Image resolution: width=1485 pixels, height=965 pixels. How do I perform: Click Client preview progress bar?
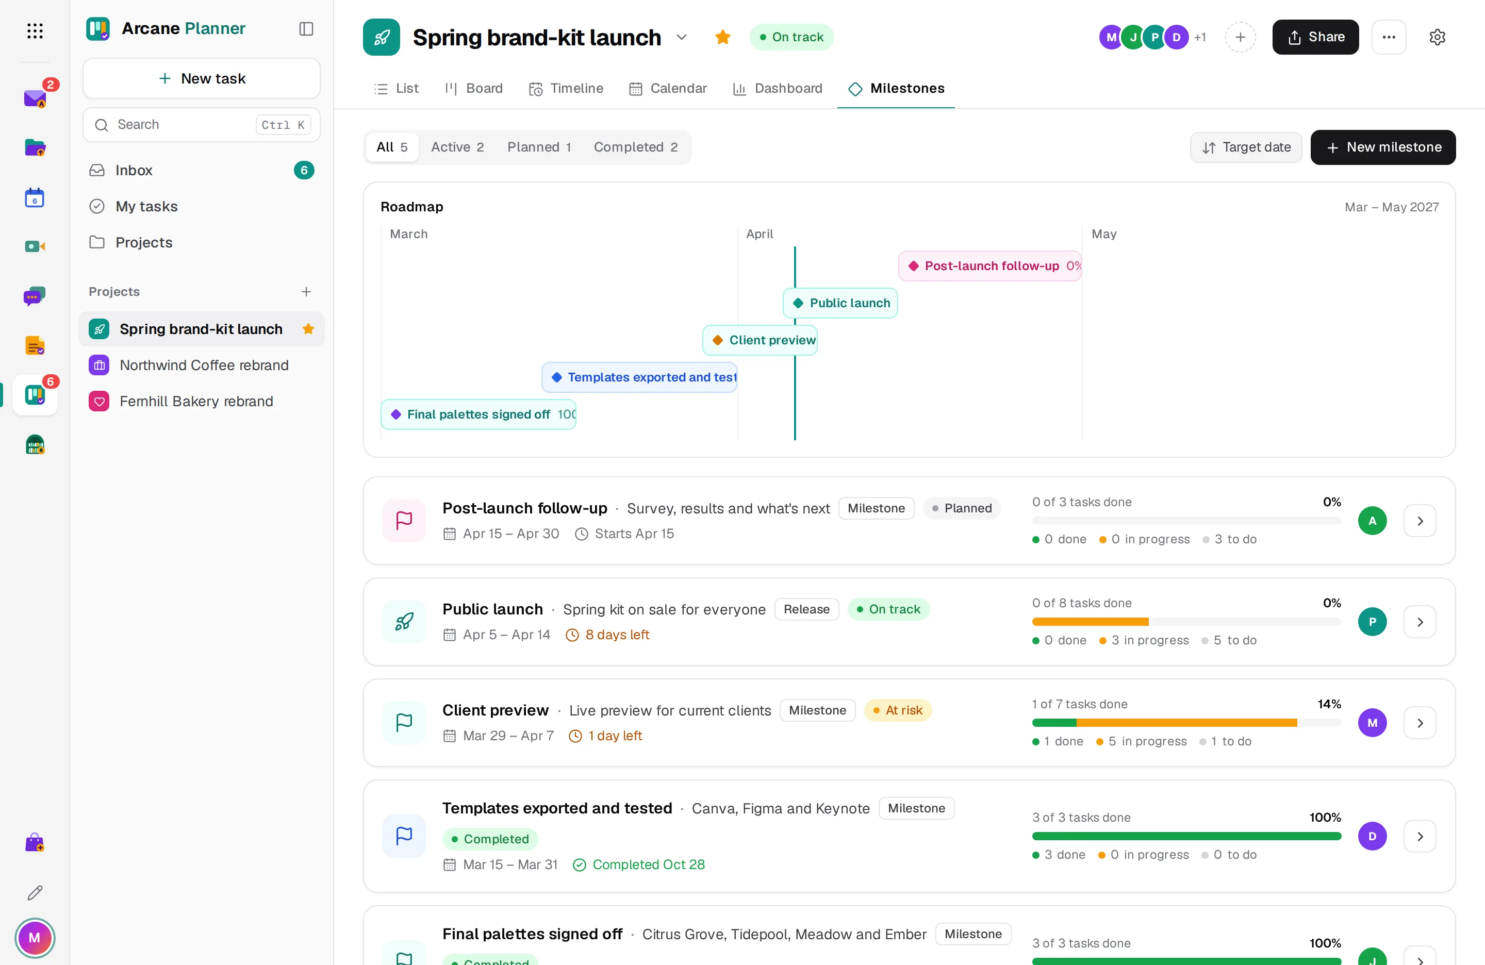coord(1186,723)
